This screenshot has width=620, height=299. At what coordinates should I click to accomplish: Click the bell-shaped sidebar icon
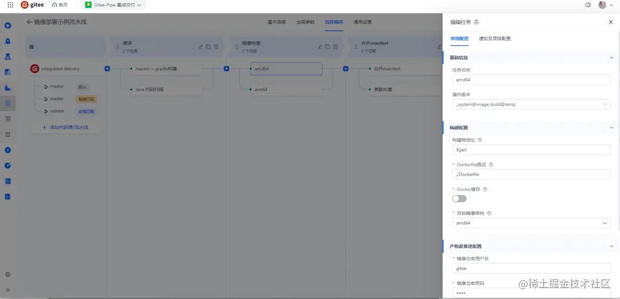7,41
